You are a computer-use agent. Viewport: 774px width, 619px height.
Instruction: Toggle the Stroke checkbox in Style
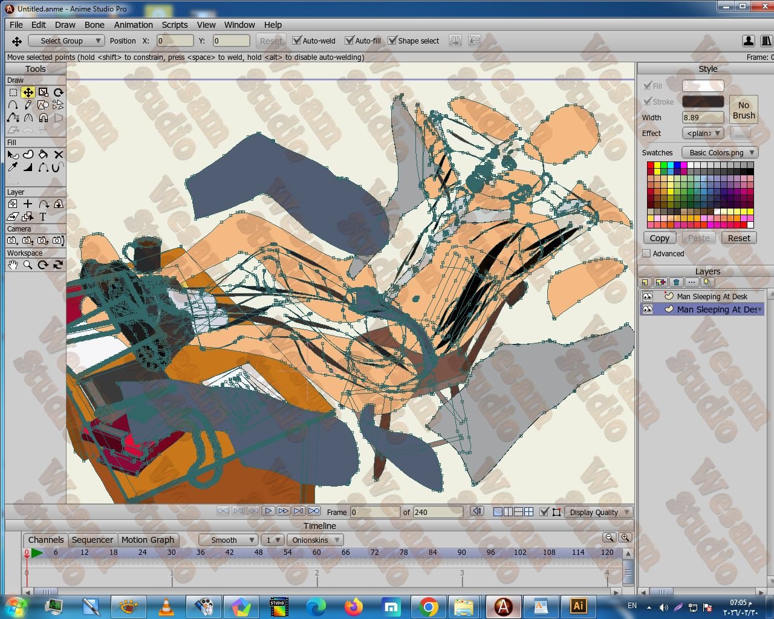(x=648, y=102)
